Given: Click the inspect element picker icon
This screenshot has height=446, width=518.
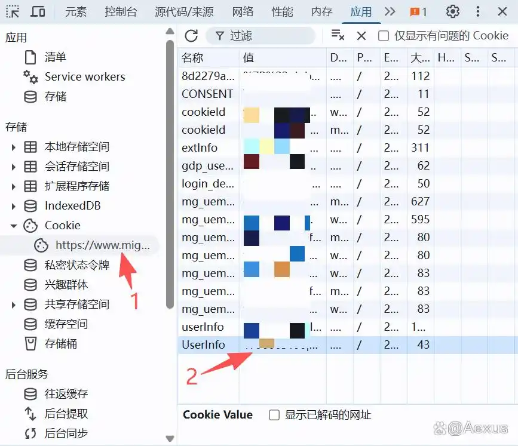Looking at the screenshot, I should pyautogui.click(x=12, y=12).
